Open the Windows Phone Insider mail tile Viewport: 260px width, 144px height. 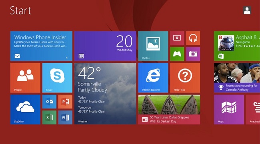41,46
